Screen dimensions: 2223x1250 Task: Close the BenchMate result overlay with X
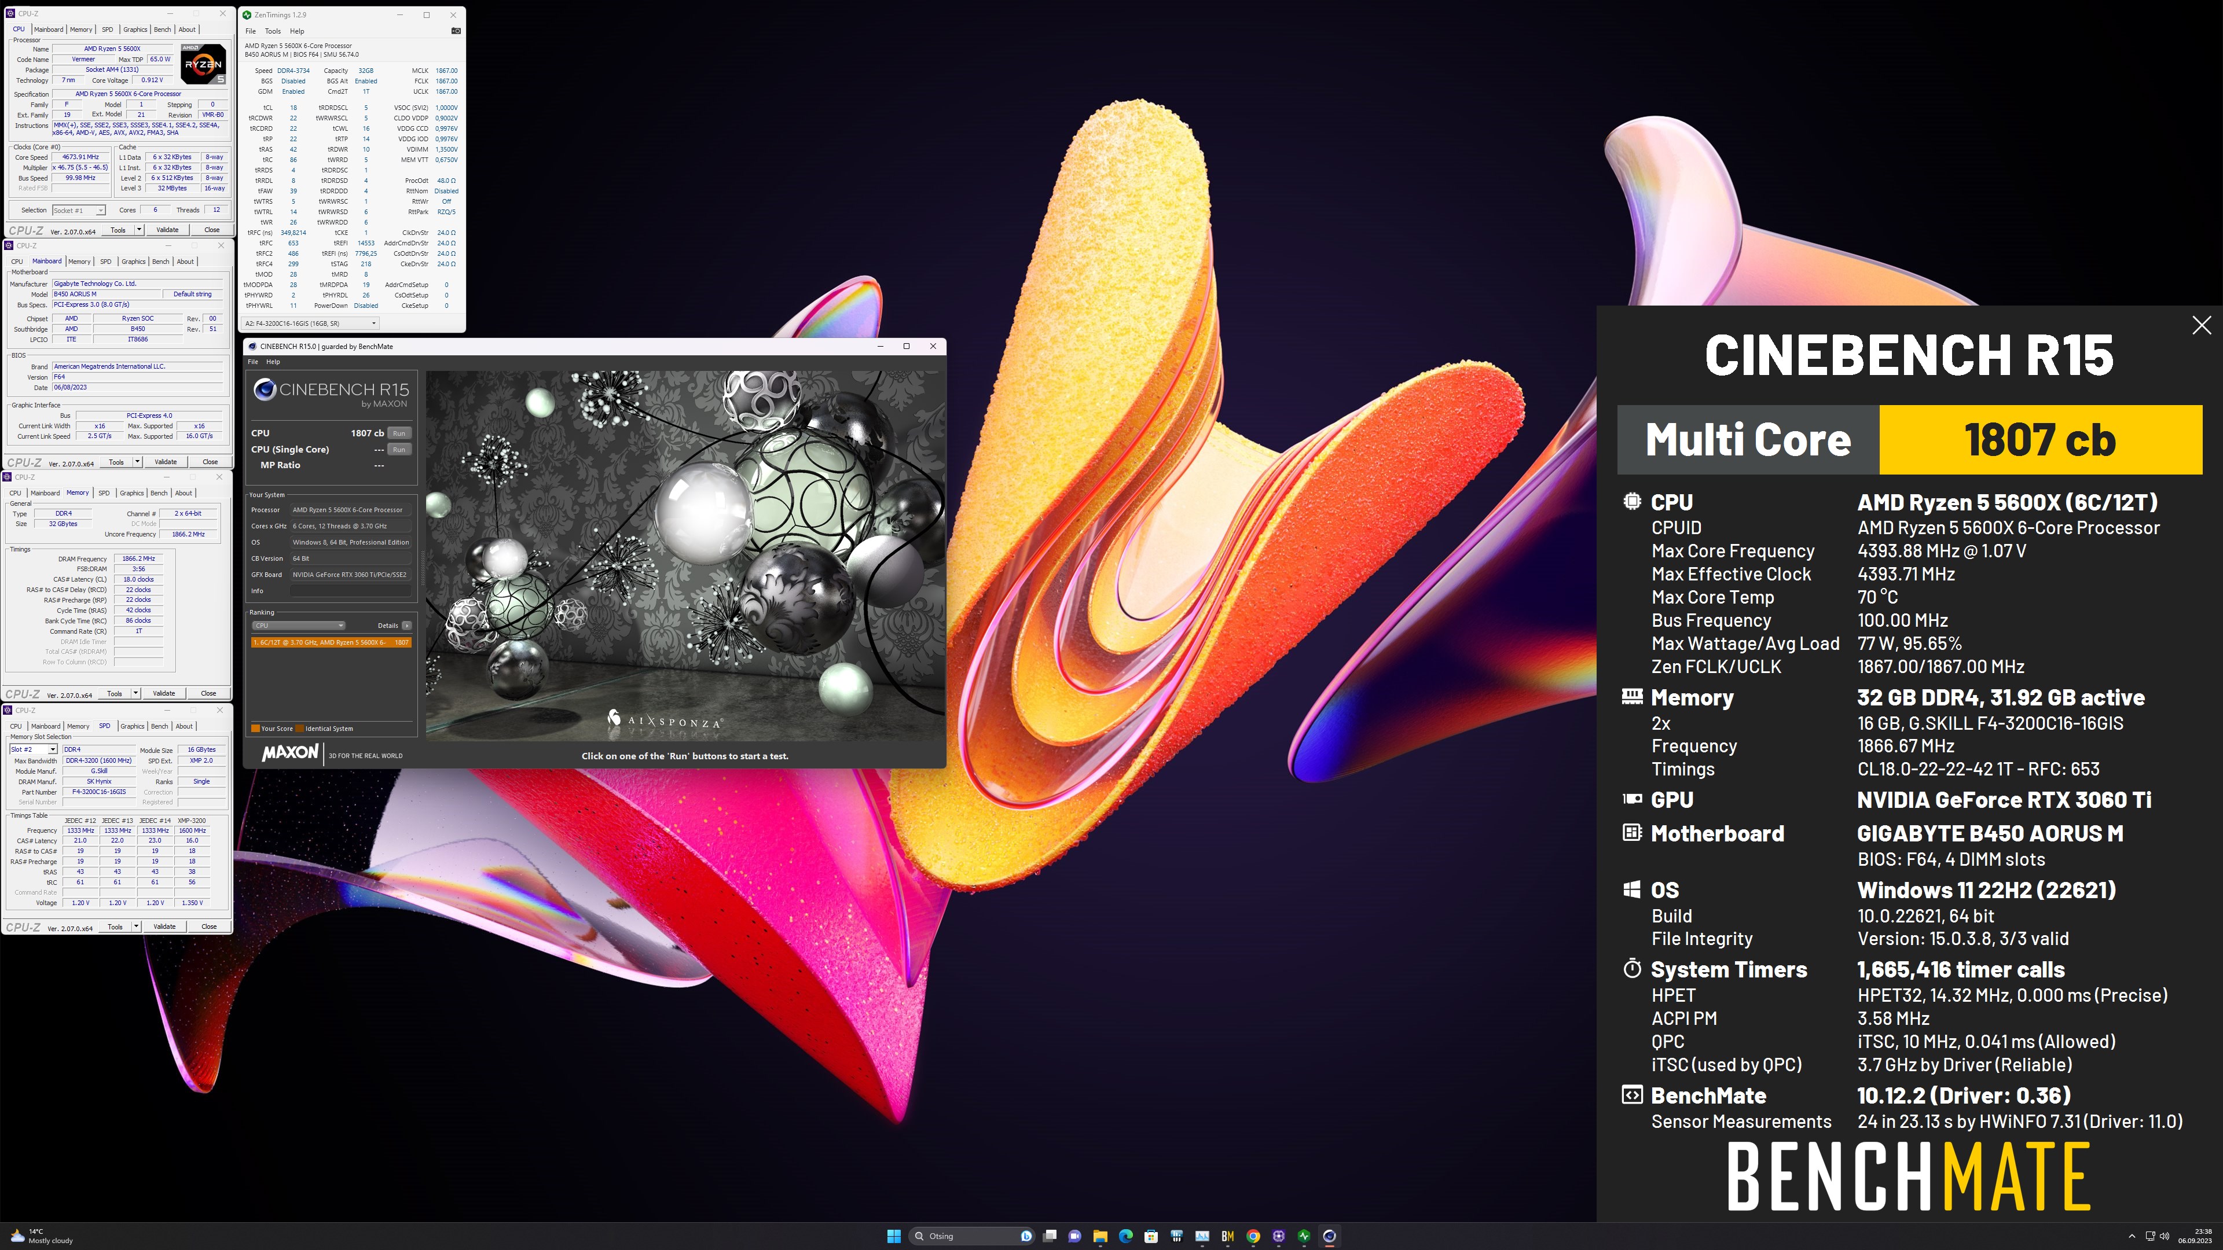click(x=2202, y=325)
